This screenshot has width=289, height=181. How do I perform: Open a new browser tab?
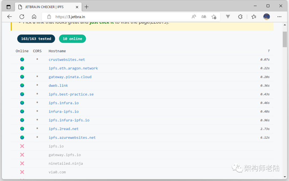click(86, 7)
